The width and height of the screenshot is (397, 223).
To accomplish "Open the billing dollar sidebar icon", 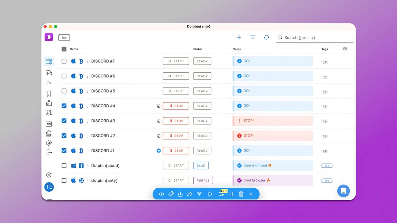I will 49,175.
